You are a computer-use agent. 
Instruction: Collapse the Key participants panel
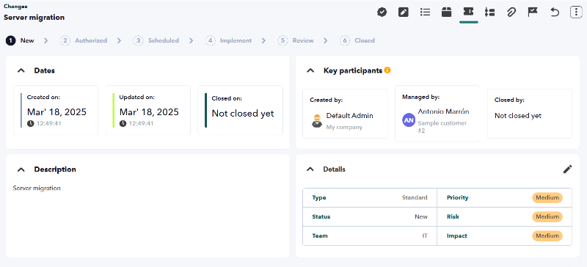(310, 70)
